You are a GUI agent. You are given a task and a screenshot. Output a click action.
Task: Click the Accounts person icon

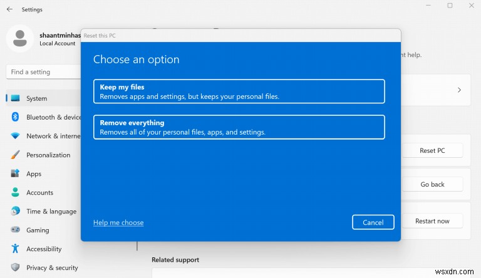tap(15, 192)
